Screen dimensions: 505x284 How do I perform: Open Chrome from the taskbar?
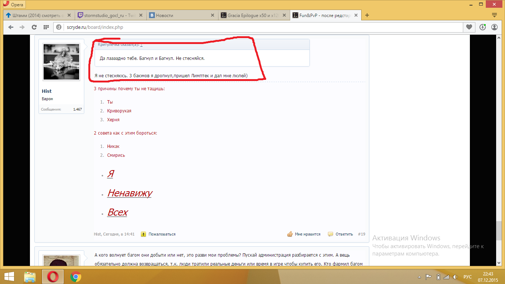[x=76, y=276]
